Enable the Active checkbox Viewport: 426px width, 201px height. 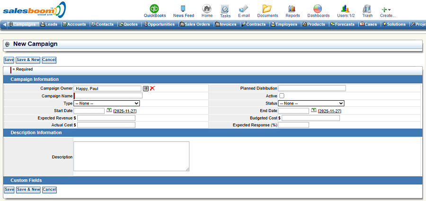[282, 96]
